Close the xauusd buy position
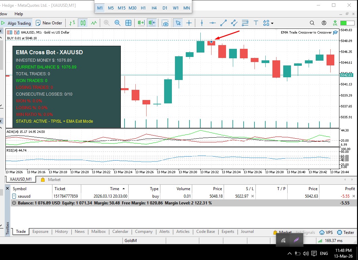 pos(354,196)
